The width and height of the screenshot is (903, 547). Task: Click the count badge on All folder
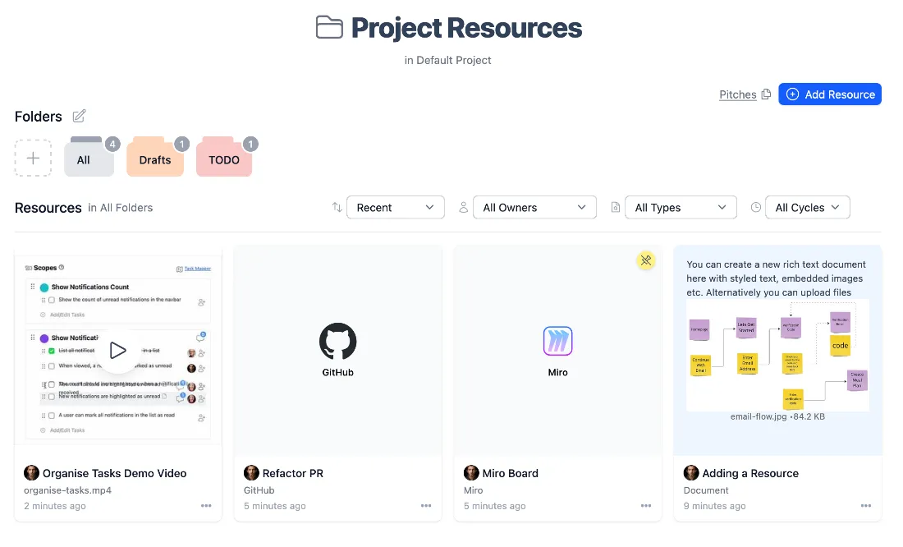click(x=112, y=144)
